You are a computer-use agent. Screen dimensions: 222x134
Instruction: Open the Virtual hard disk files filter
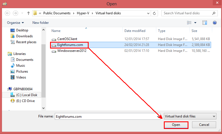coord(190,116)
